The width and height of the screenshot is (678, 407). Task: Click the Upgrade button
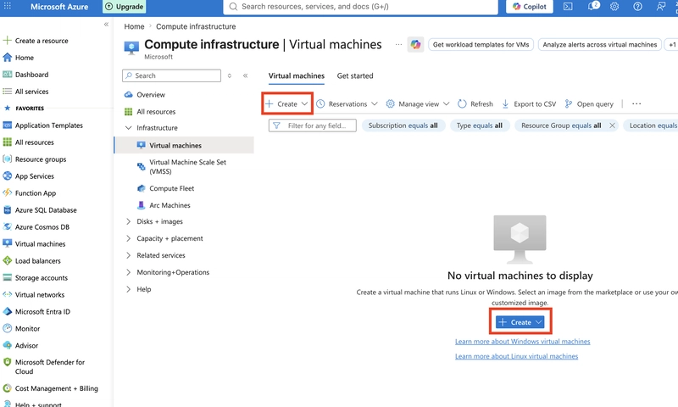tap(124, 7)
